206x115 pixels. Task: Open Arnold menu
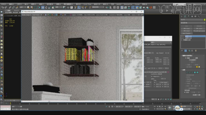[119, 4]
